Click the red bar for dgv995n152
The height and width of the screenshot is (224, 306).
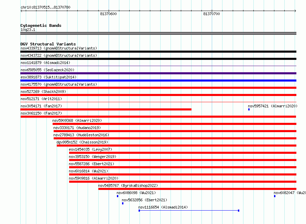pyautogui.click(x=177, y=146)
